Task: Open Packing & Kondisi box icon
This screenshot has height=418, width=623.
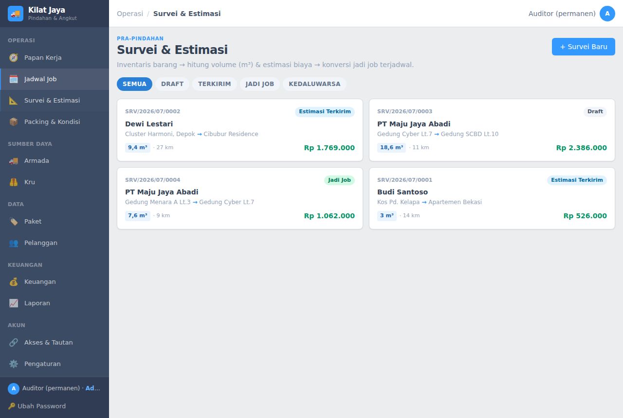Action: (14, 122)
